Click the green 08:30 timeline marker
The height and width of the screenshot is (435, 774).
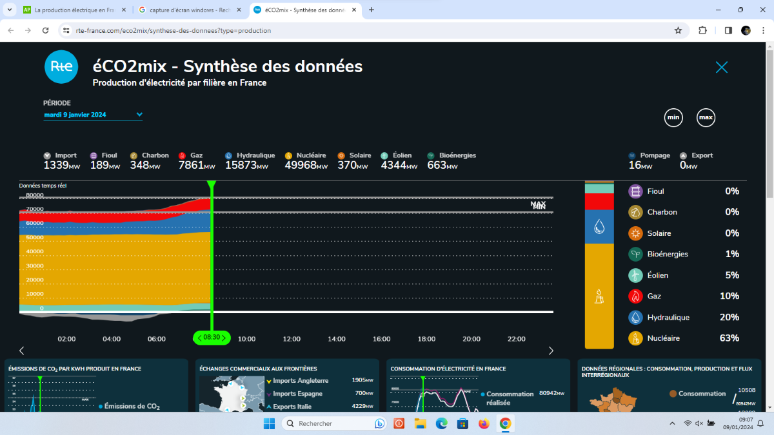click(x=212, y=338)
